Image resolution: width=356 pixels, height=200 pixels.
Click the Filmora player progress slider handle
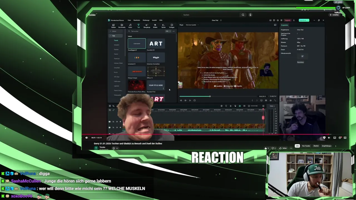tap(210, 96)
